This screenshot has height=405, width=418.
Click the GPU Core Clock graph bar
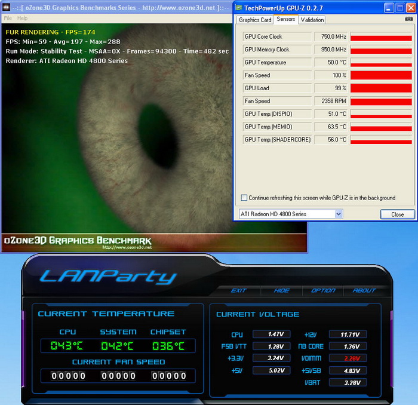381,36
